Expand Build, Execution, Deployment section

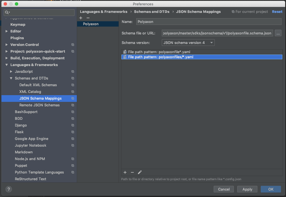[x=6, y=58]
